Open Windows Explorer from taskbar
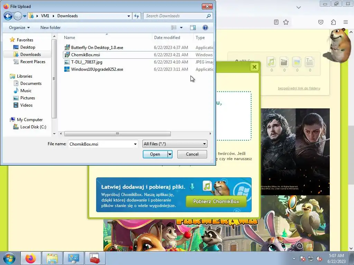This screenshot has height=265, width=354. point(52,258)
